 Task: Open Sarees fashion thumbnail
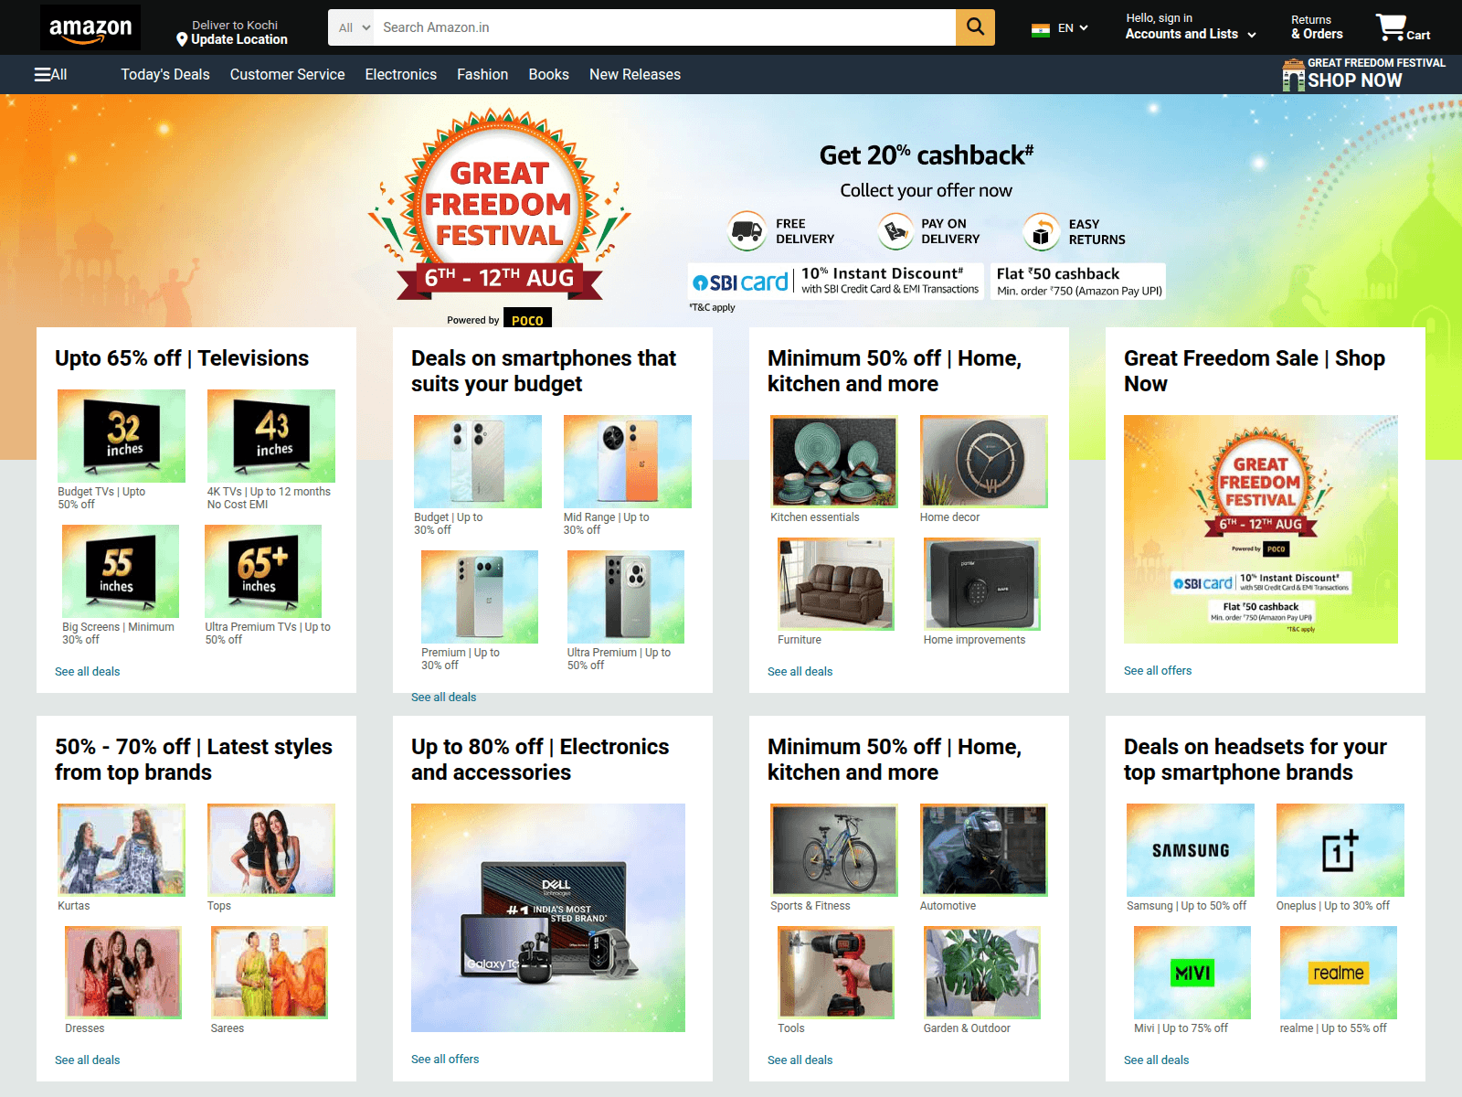click(270, 973)
